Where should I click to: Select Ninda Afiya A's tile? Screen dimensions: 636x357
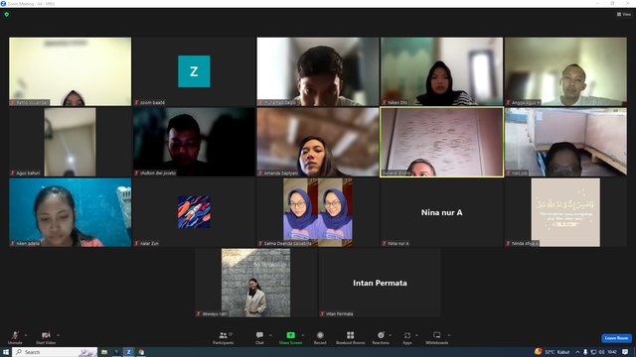pos(565,212)
